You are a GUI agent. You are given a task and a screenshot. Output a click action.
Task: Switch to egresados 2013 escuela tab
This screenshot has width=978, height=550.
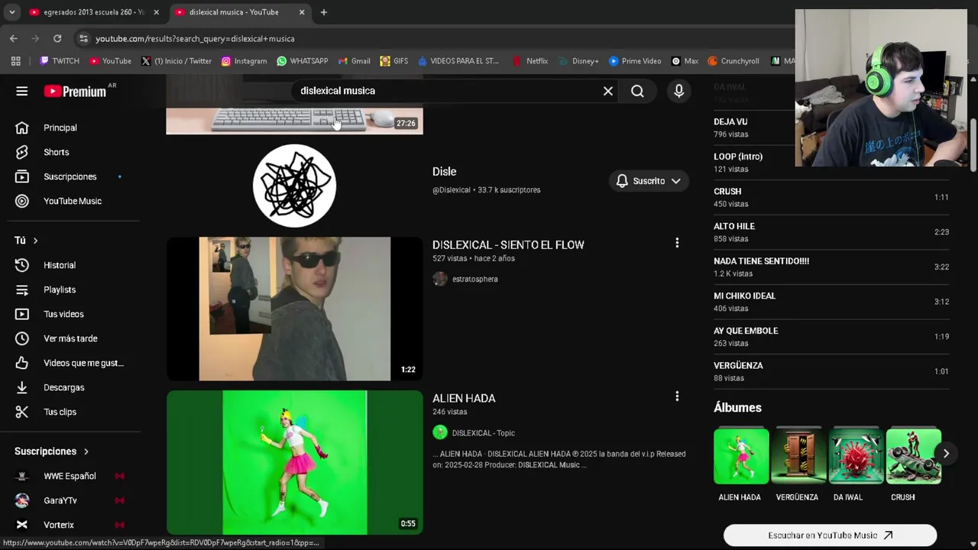94,12
